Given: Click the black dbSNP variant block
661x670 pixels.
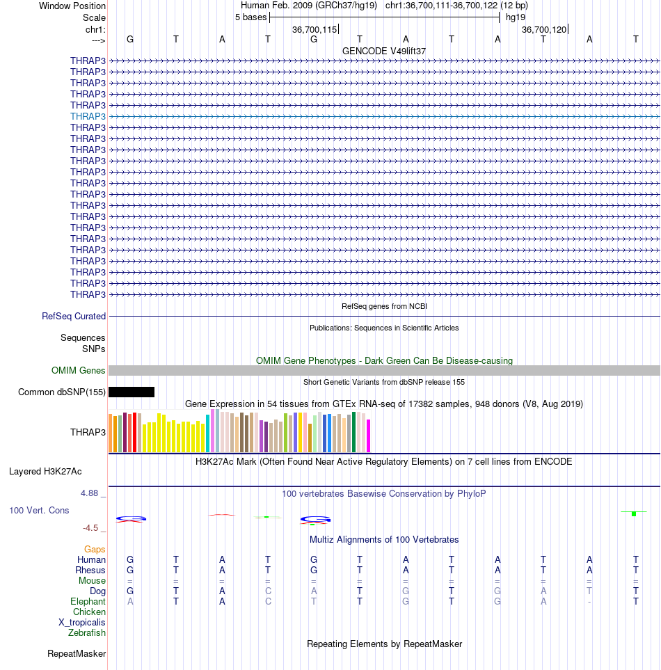Looking at the screenshot, I should click(132, 392).
